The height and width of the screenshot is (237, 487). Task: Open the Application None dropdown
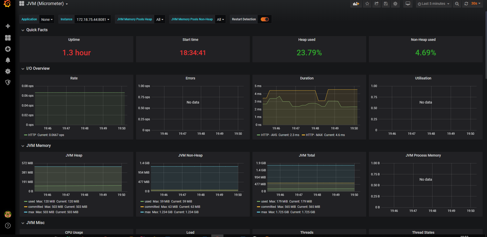47,19
